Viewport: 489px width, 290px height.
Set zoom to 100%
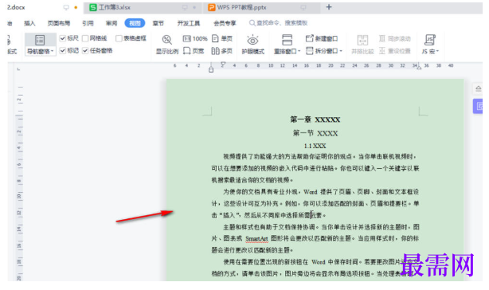point(195,39)
